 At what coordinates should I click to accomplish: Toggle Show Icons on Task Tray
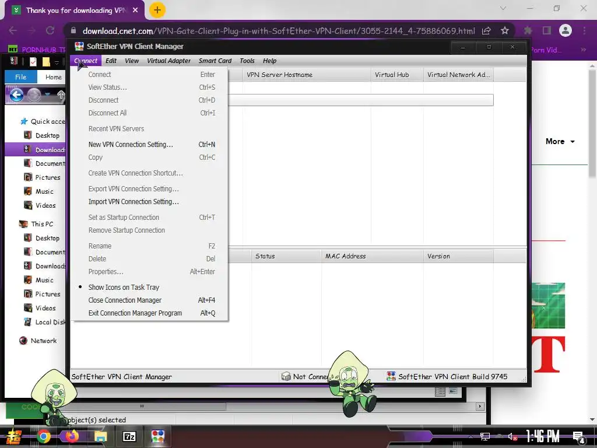tap(124, 287)
